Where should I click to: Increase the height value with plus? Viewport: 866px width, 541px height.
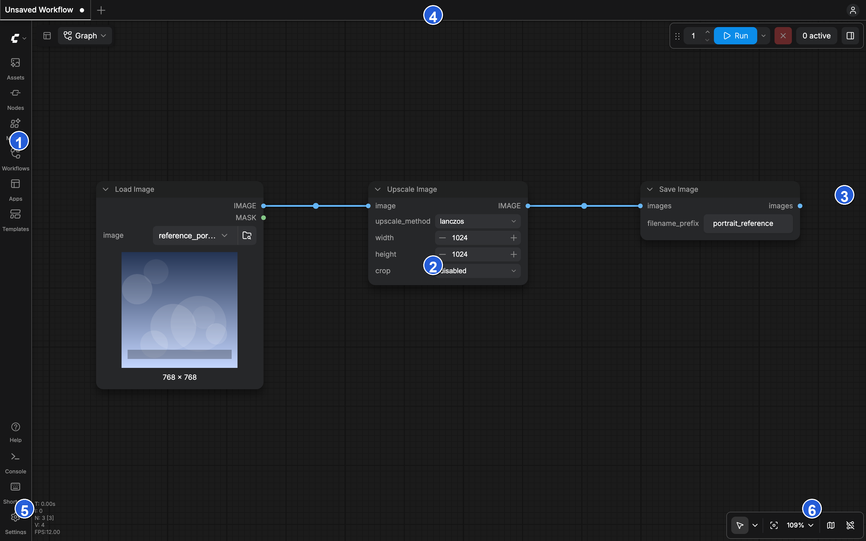pyautogui.click(x=514, y=254)
